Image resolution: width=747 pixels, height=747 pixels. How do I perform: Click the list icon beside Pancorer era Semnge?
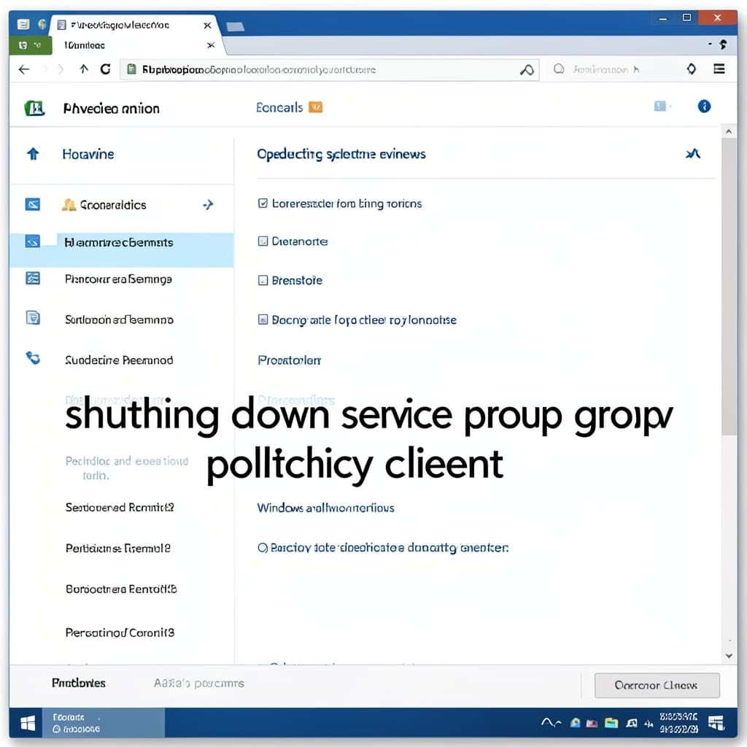click(x=32, y=278)
